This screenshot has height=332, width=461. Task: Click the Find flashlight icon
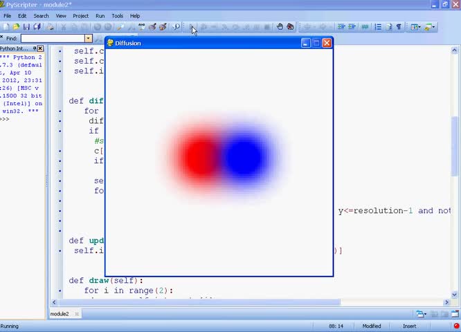pos(120,27)
